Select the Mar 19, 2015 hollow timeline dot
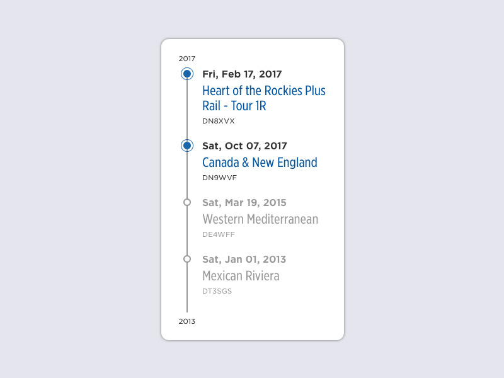Viewport: 504px width, 378px height. (x=187, y=202)
